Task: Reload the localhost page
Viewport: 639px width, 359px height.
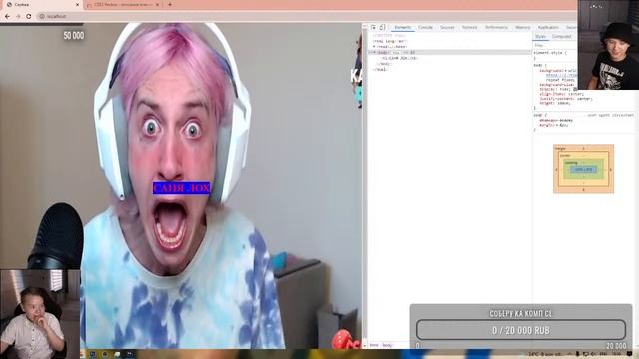Action: click(x=29, y=16)
